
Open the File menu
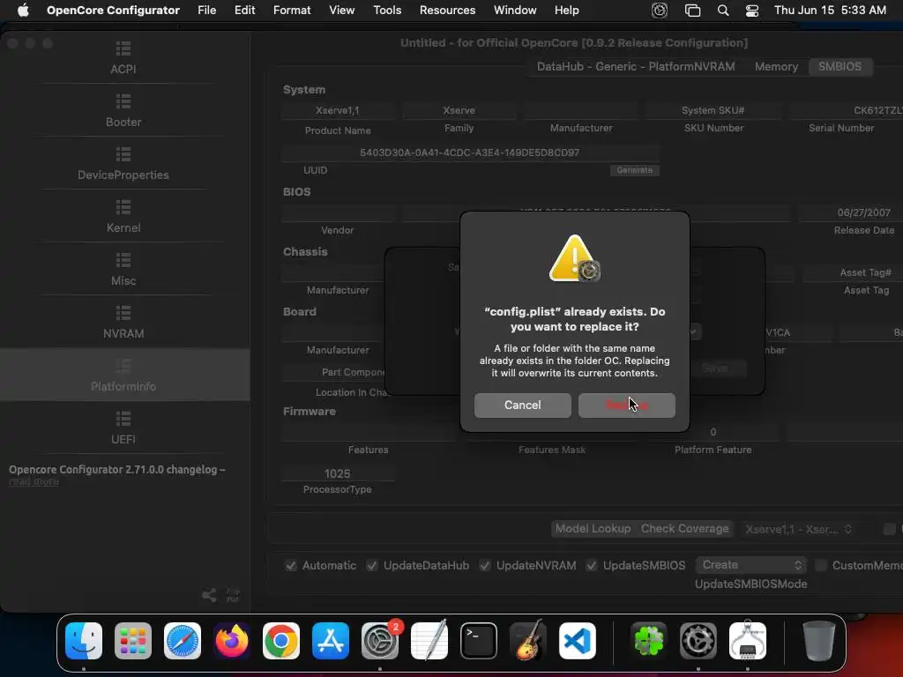click(206, 11)
